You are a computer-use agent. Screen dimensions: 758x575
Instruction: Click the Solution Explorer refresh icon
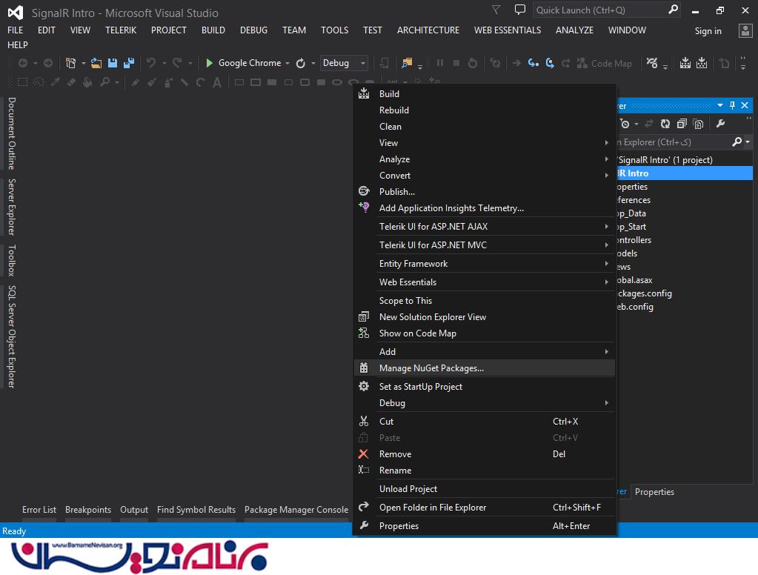(x=665, y=124)
